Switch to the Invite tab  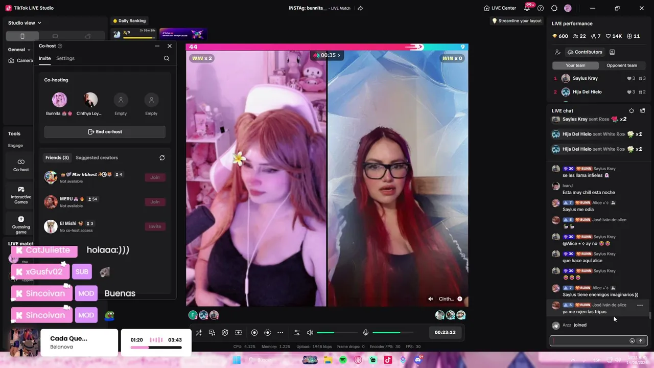pyautogui.click(x=44, y=58)
